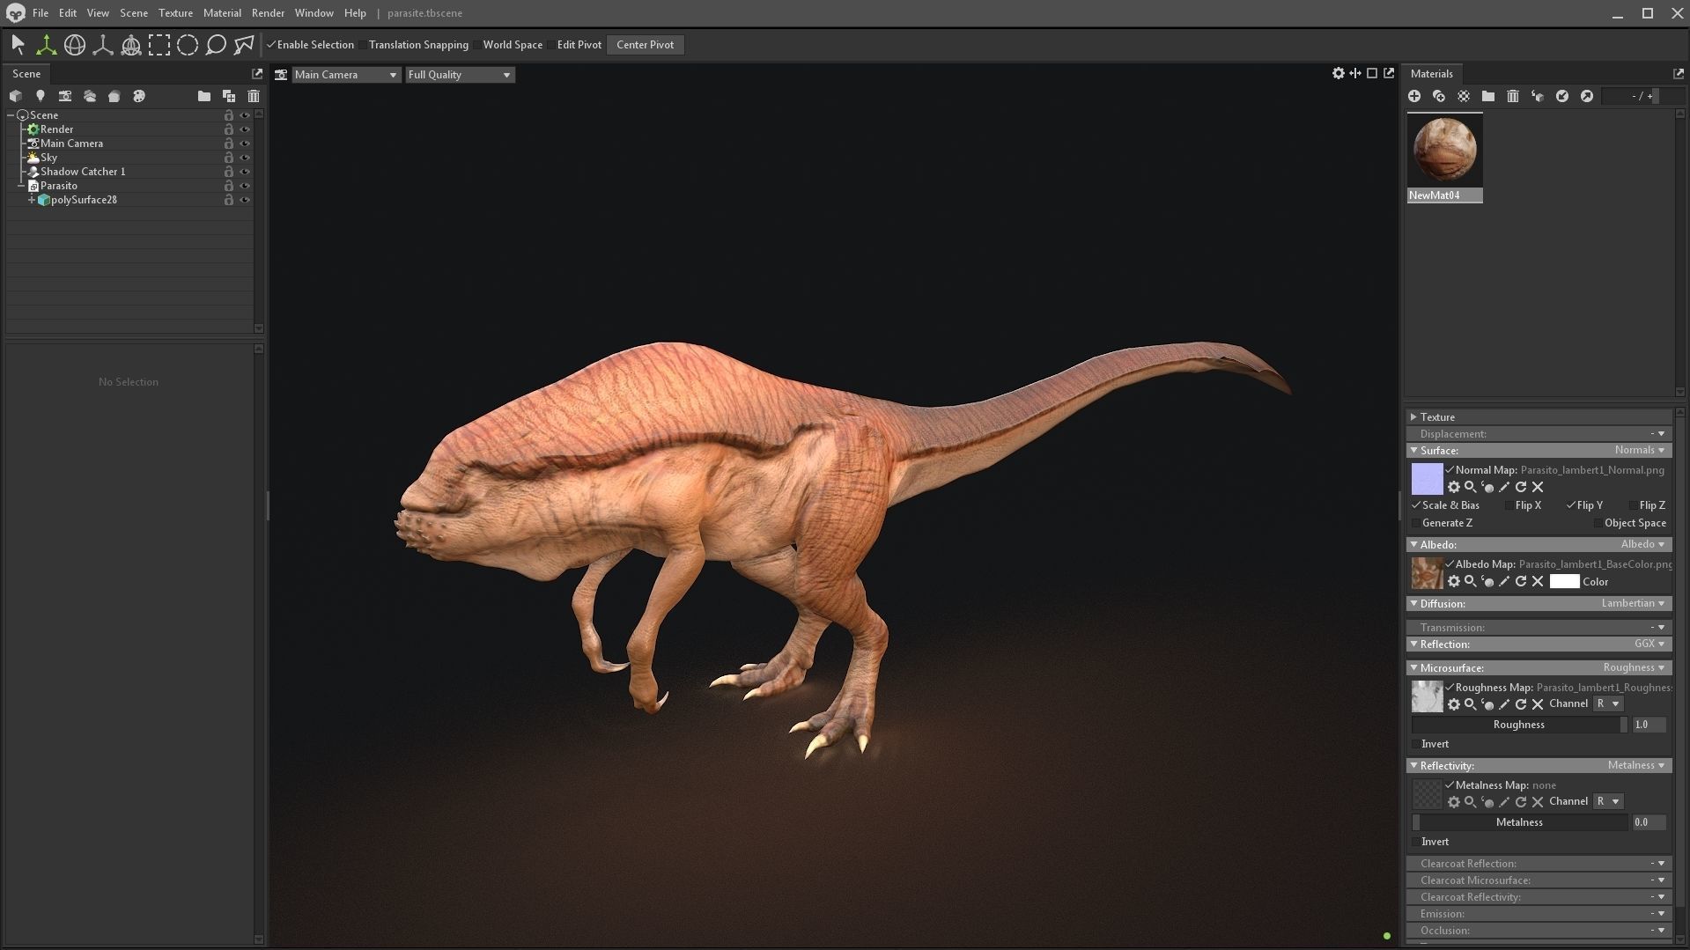Choose the lasso selection tool
The width and height of the screenshot is (1690, 950).
216,45
